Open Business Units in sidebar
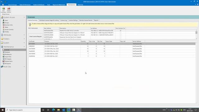 click(8, 25)
